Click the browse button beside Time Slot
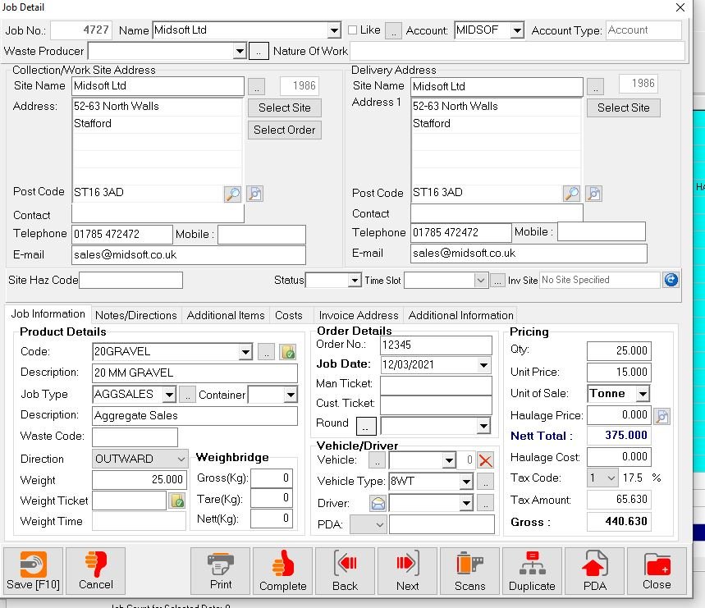705x608 pixels. click(497, 281)
